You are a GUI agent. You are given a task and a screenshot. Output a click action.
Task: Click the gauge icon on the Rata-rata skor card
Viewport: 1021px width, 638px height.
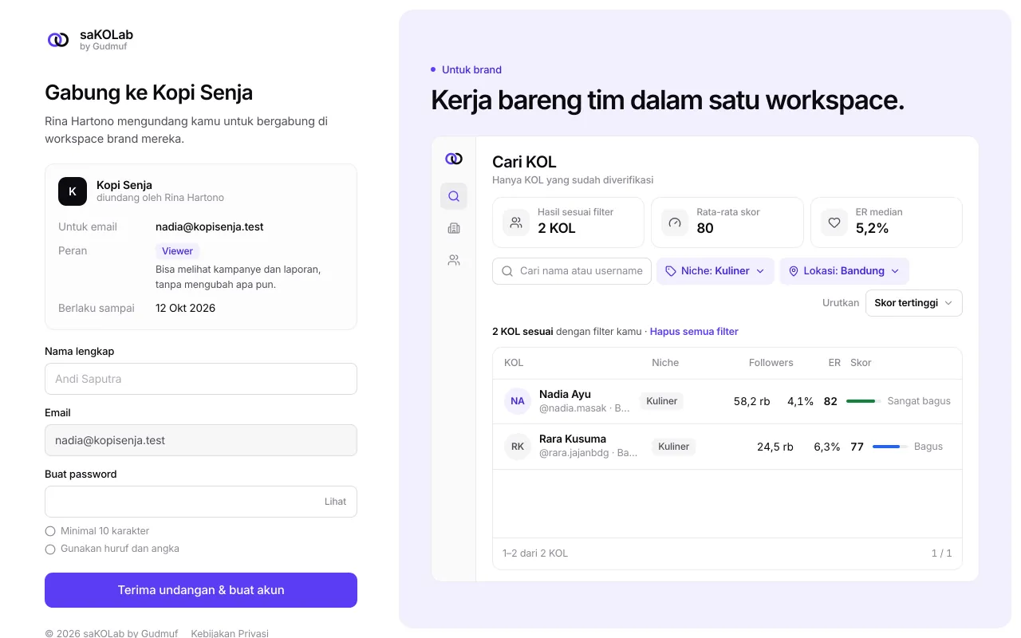(x=675, y=223)
